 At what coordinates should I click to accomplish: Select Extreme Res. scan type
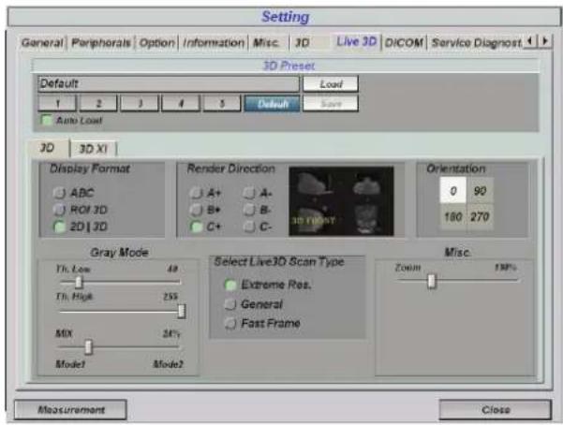(230, 285)
